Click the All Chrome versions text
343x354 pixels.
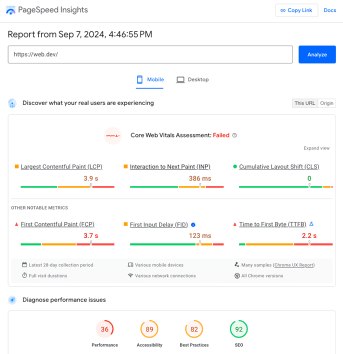tap(262, 275)
